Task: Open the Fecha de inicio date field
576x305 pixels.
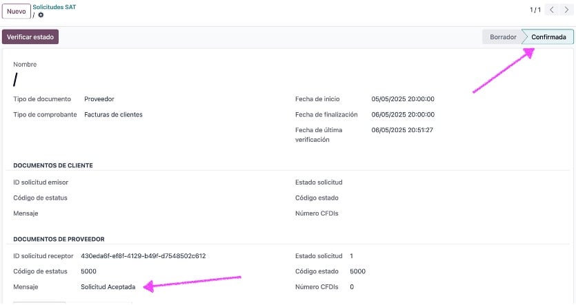Action: coord(403,99)
